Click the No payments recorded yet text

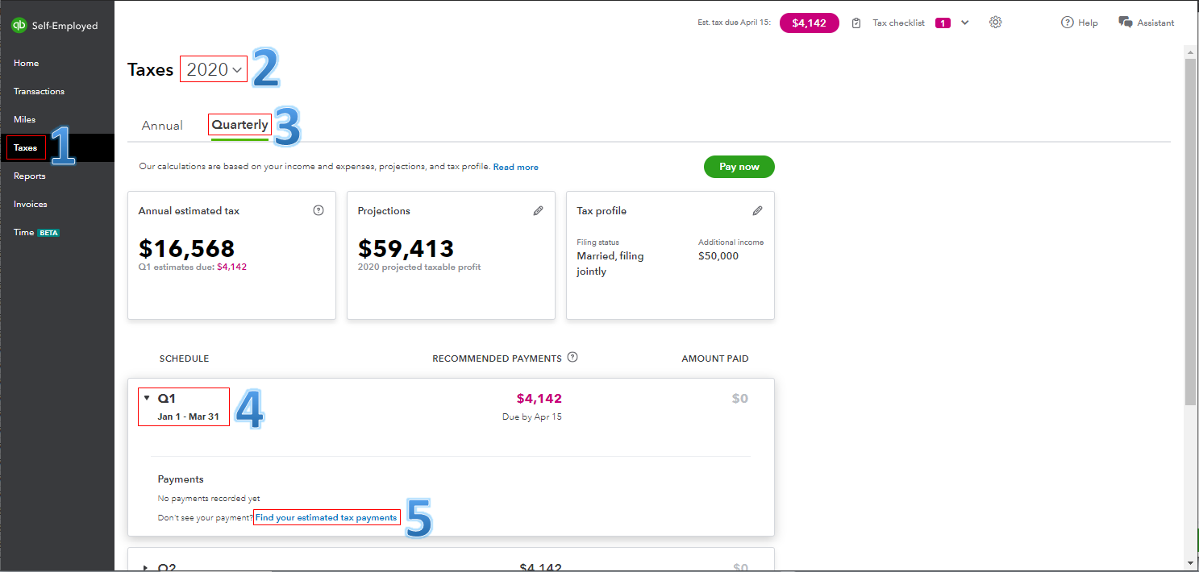pos(209,499)
